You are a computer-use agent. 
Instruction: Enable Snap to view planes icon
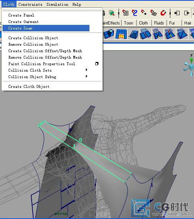[x=154, y=13]
